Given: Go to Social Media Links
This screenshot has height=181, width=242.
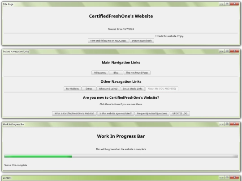Looking at the screenshot, I should point(133,89).
